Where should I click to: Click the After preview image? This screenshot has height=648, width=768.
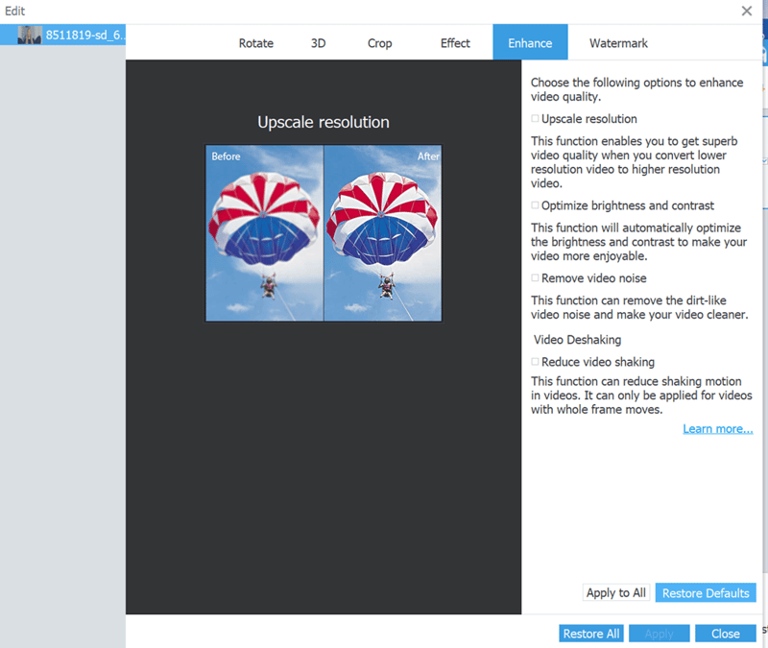click(x=382, y=233)
